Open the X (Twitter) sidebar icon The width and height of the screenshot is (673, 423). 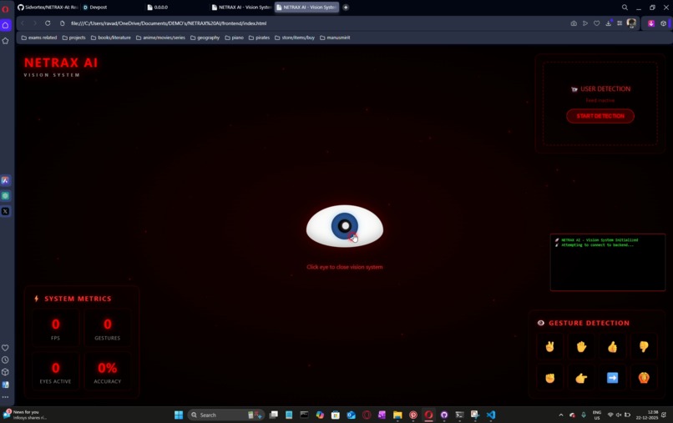point(5,211)
